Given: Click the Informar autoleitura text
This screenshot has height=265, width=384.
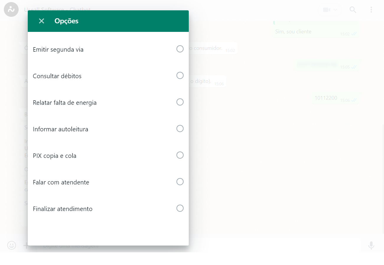Looking at the screenshot, I should pos(61,129).
